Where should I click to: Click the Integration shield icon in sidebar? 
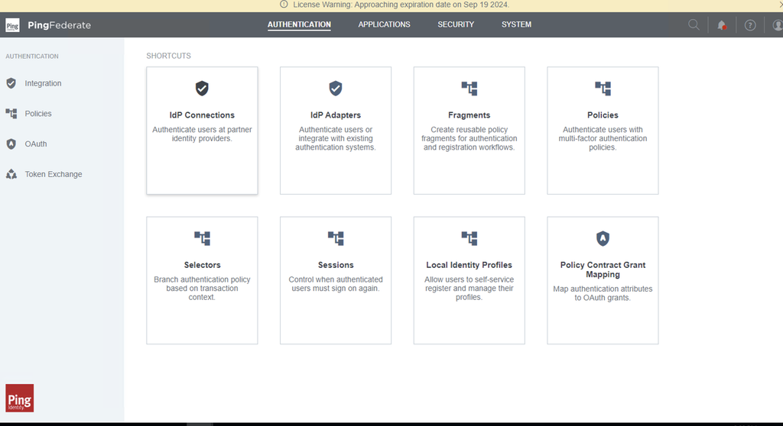click(11, 83)
